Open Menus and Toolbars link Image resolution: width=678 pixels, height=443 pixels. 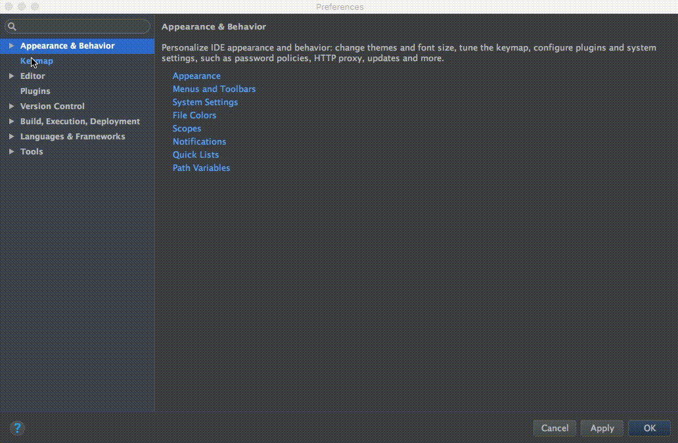click(x=214, y=89)
